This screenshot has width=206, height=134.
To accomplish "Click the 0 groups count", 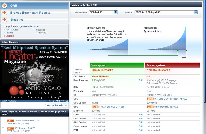I will (x=41, y=30).
